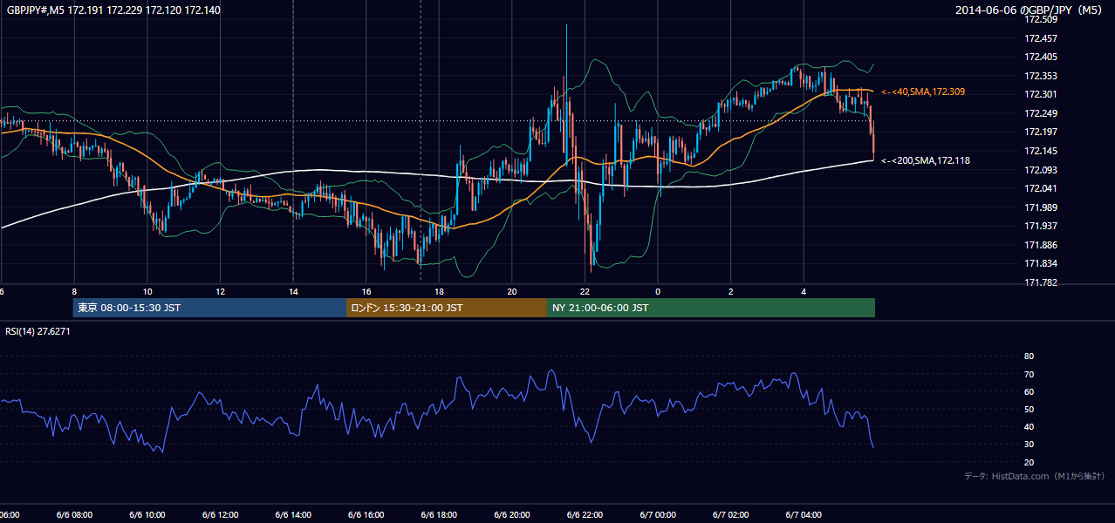
Task: Click the 172.509 price axis label
Action: 1042,20
